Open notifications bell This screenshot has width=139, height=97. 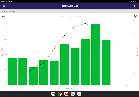click(x=134, y=6)
